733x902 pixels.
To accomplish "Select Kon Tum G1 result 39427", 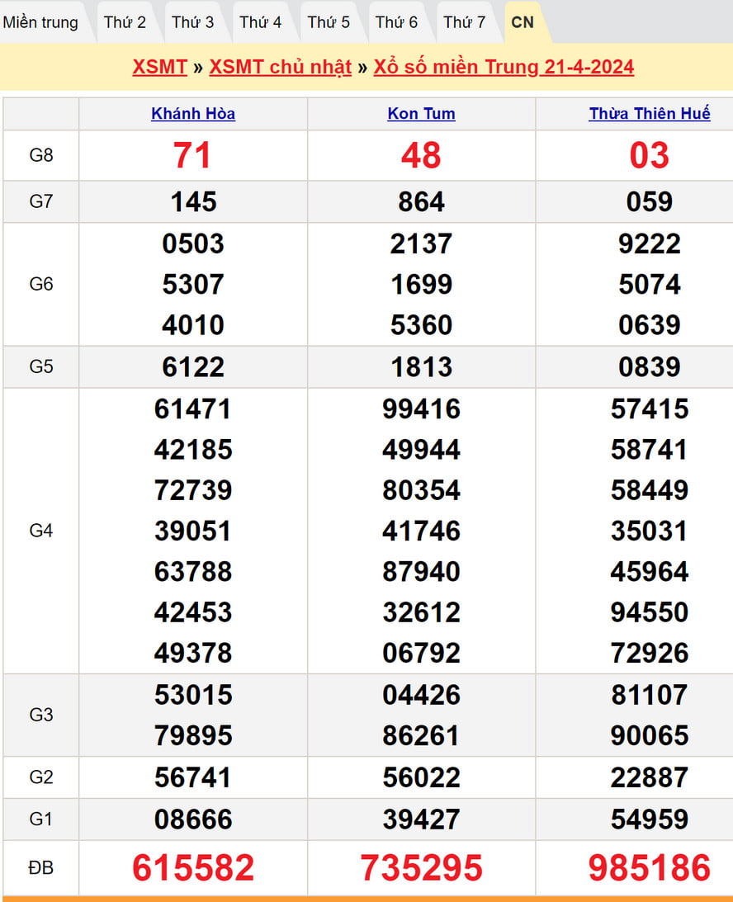I will click(x=421, y=819).
